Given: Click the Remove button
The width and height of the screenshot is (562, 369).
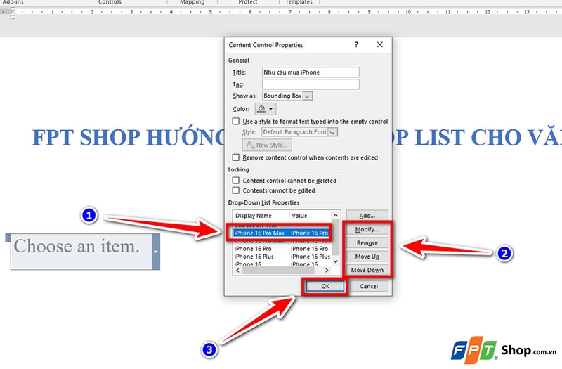Looking at the screenshot, I should click(367, 242).
